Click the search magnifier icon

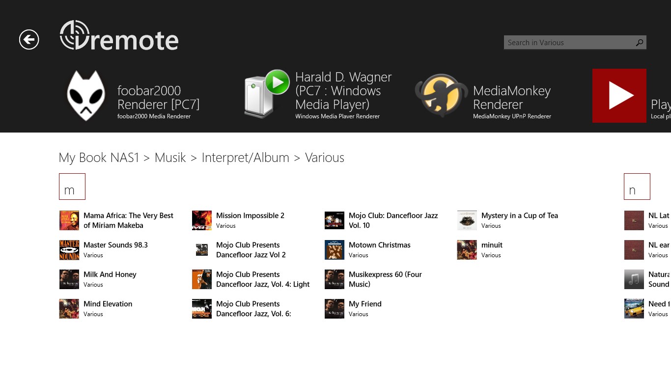click(x=639, y=43)
